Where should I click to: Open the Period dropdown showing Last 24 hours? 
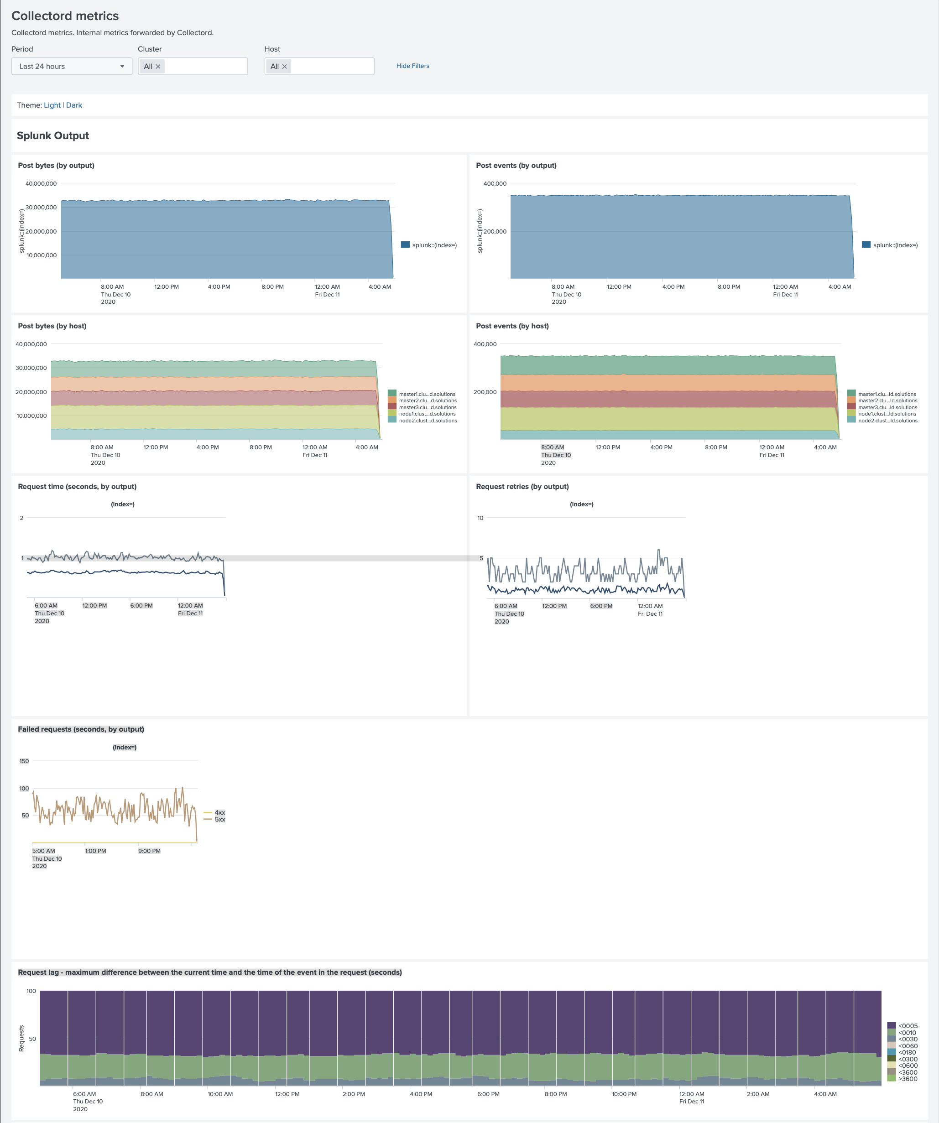point(72,66)
